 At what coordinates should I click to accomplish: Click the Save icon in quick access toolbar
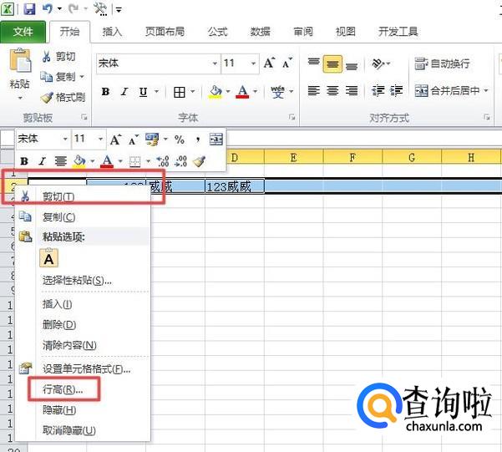(x=29, y=8)
